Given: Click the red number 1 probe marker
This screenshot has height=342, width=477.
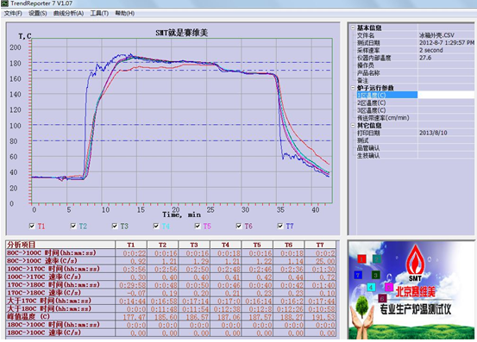Looking at the screenshot, I should coord(361,258).
